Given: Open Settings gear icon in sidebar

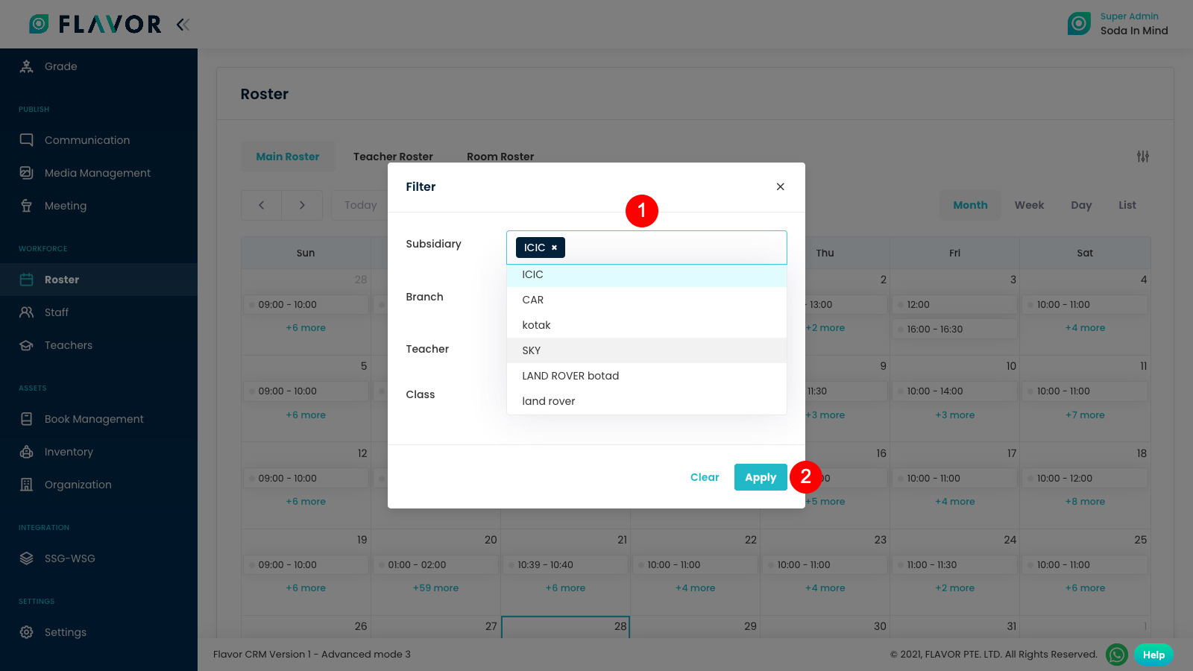Looking at the screenshot, I should pyautogui.click(x=27, y=632).
